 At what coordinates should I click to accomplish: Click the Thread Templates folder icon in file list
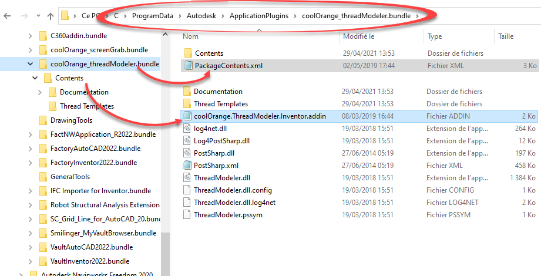187,104
